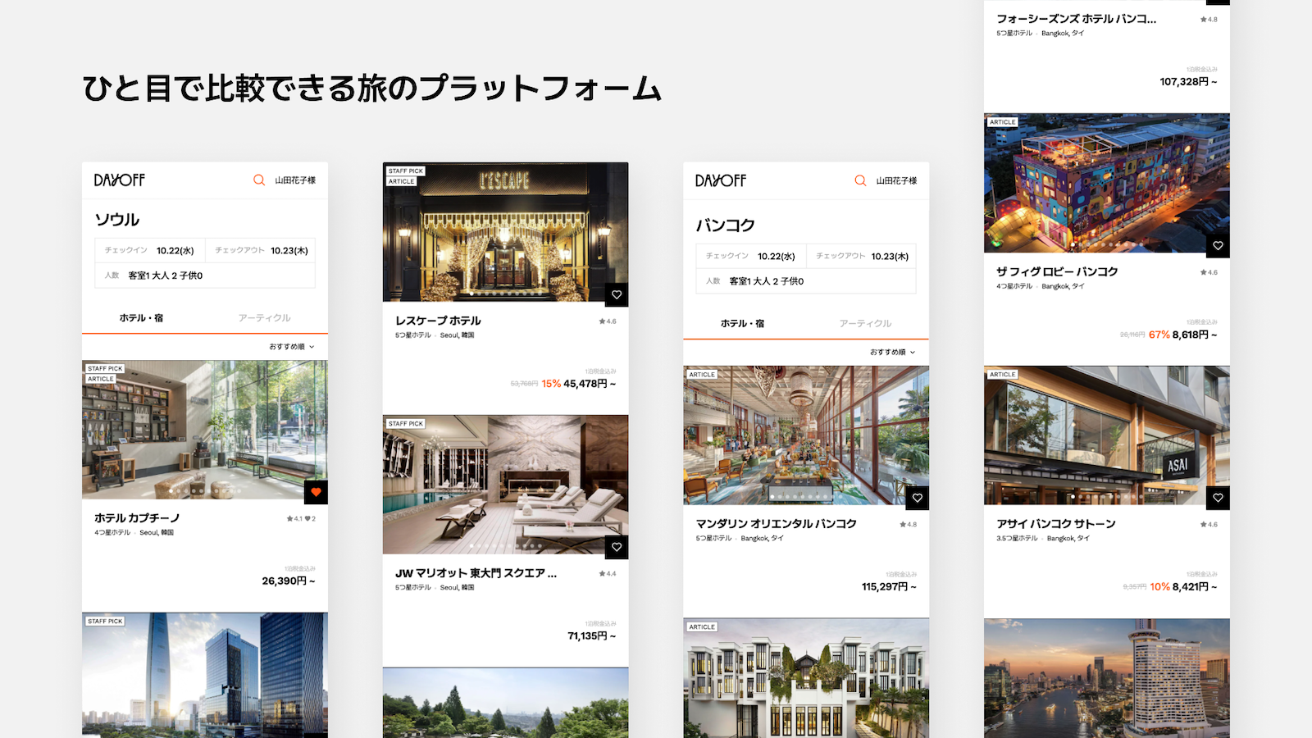Viewport: 1312px width, 738px height.
Task: Open the レスケープ ホテル listing title
Action: click(438, 321)
